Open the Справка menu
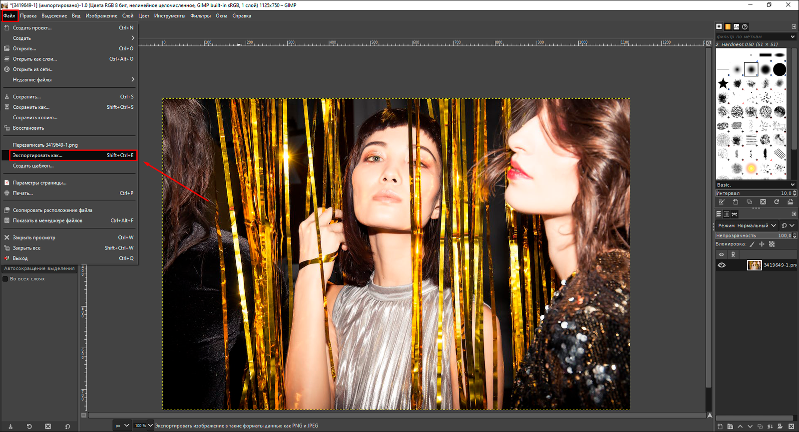The image size is (799, 432). [242, 16]
